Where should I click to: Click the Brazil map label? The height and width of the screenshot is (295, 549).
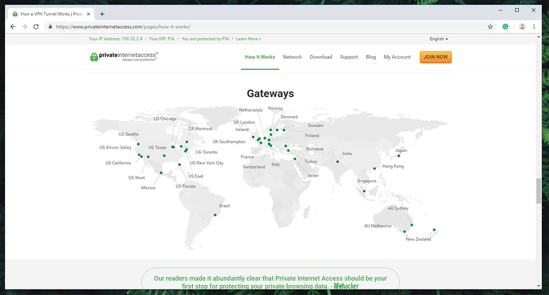[225, 205]
